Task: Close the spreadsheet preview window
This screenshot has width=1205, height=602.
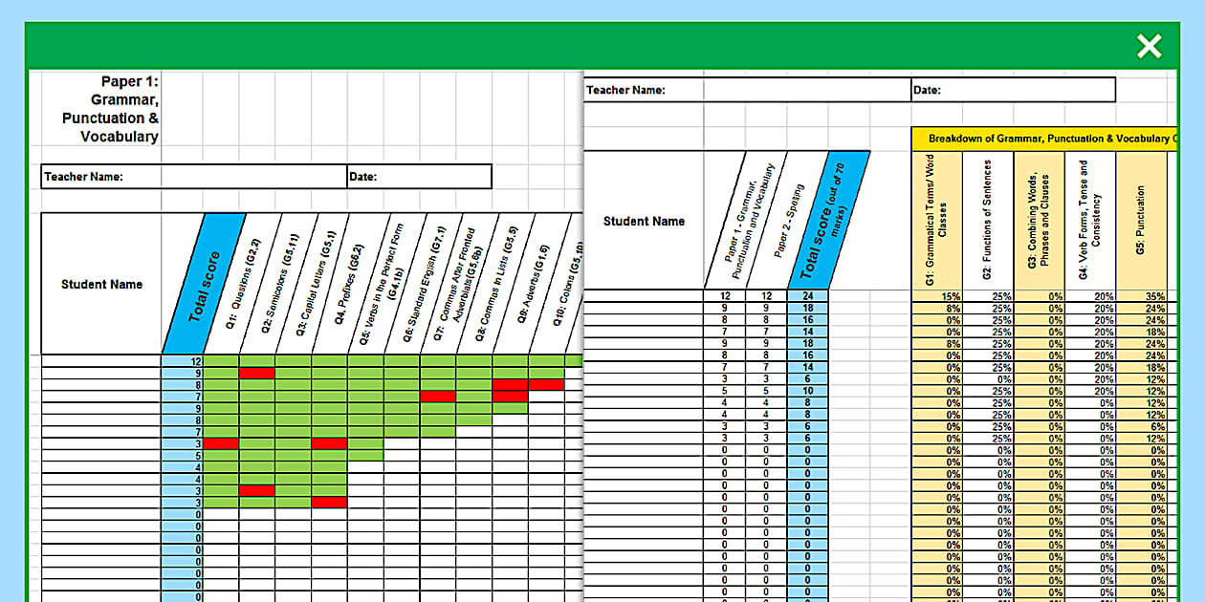Action: point(1149,46)
